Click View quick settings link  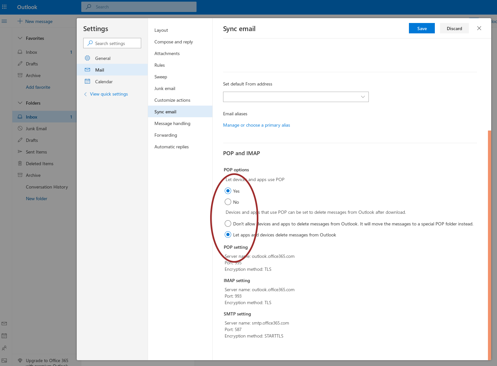click(x=109, y=94)
